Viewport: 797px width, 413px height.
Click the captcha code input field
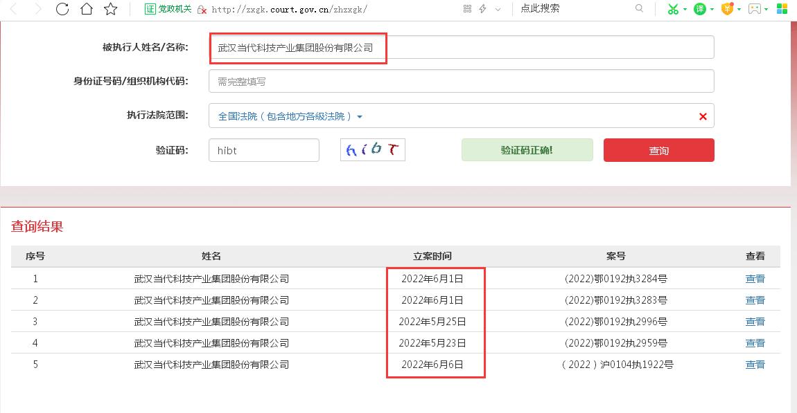(263, 149)
